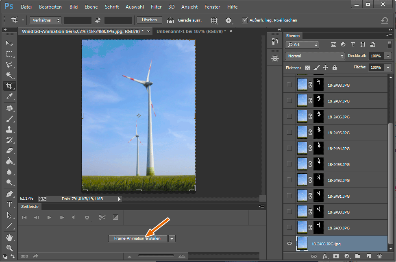Click the scissors icon in timeline
The height and width of the screenshot is (262, 396).
pyautogui.click(x=102, y=217)
